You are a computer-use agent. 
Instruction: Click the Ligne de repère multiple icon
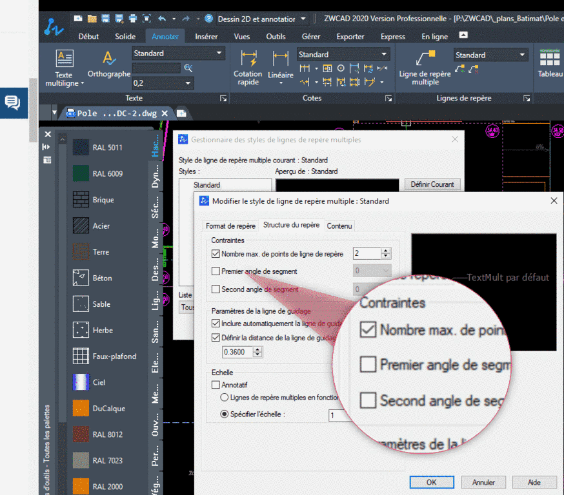(x=425, y=58)
